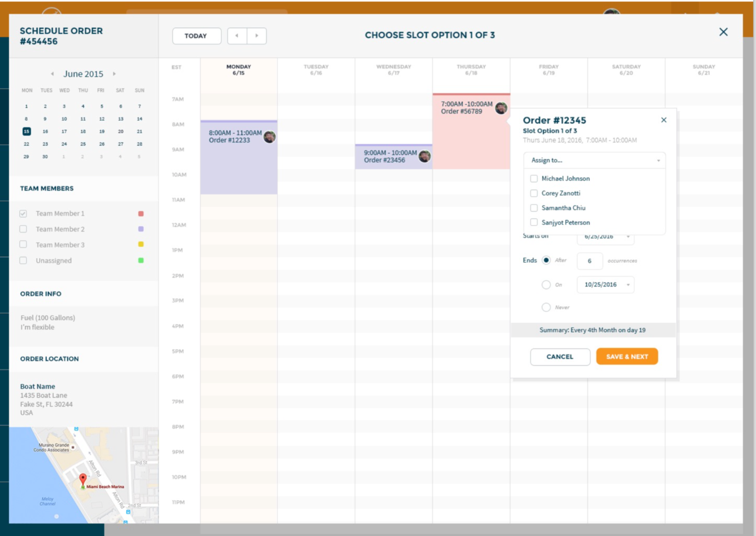Select June 1 in mini calendar
Viewport: 756px width, 536px height.
click(27, 106)
